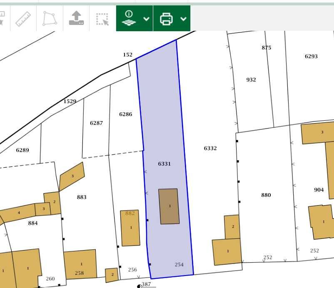Click parcel label 884

point(33,223)
